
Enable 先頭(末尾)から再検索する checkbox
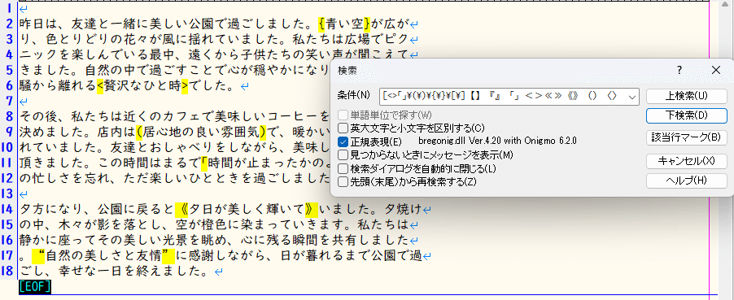point(343,180)
